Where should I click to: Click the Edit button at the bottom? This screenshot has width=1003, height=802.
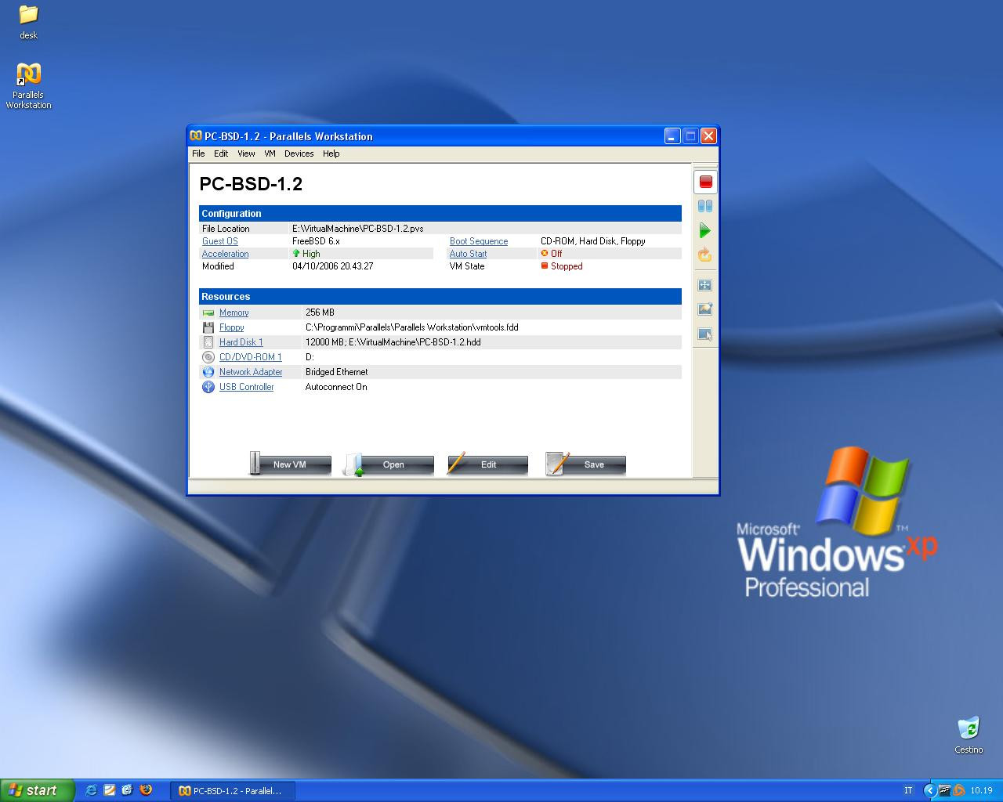point(487,464)
